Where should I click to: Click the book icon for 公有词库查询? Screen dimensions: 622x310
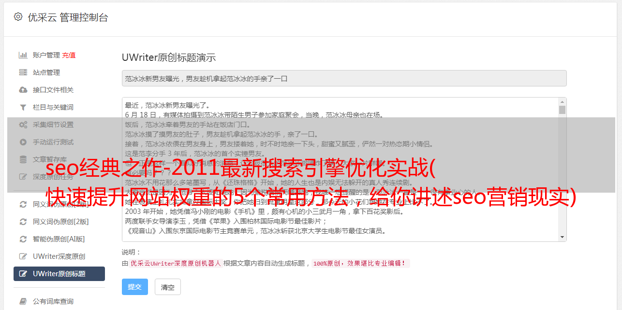click(x=23, y=301)
